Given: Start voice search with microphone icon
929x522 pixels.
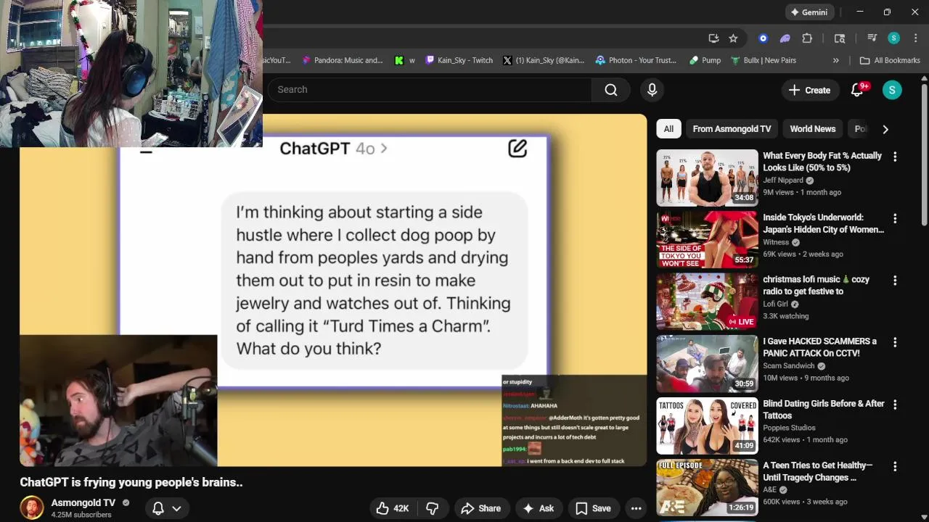Looking at the screenshot, I should point(652,89).
